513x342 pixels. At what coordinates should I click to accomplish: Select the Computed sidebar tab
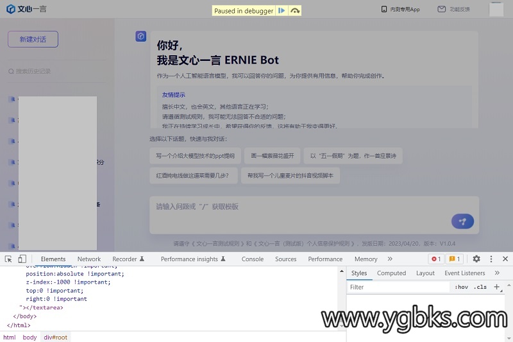391,273
